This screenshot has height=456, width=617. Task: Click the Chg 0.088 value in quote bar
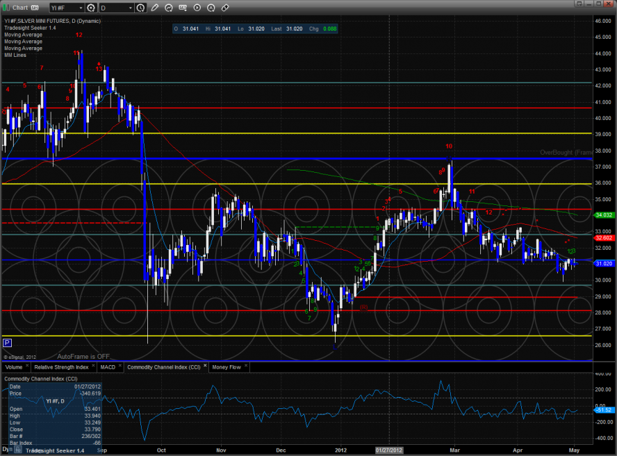click(x=330, y=28)
